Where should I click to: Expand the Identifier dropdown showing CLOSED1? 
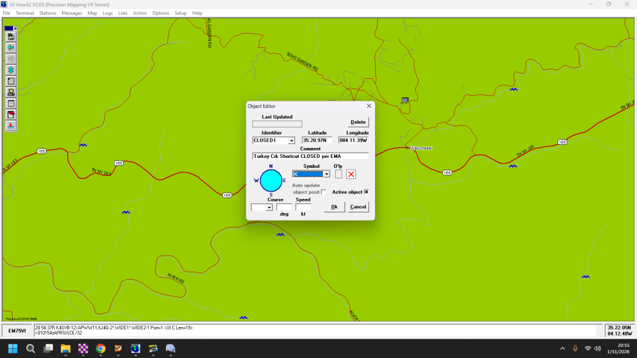click(292, 141)
